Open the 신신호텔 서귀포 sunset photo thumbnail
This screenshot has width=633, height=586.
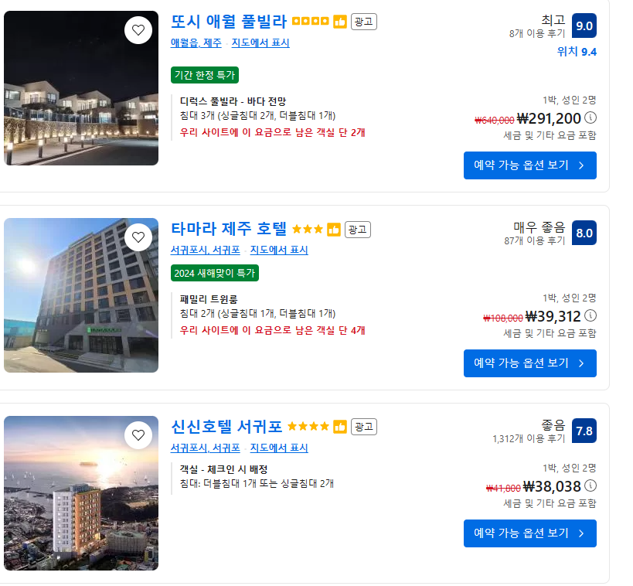[80, 494]
